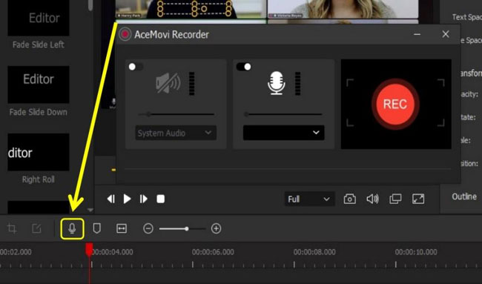Viewport: 482px width, 284px height.
Task: Enable the system audio toggle switch
Action: (x=136, y=67)
